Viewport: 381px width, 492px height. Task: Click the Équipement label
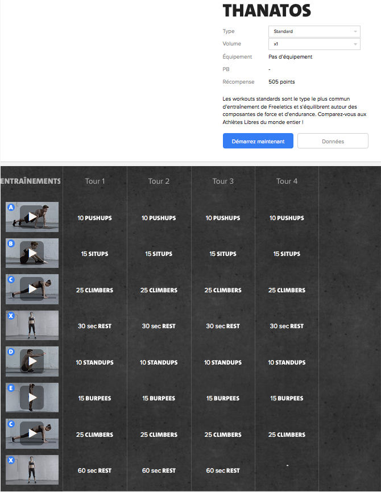tap(237, 57)
